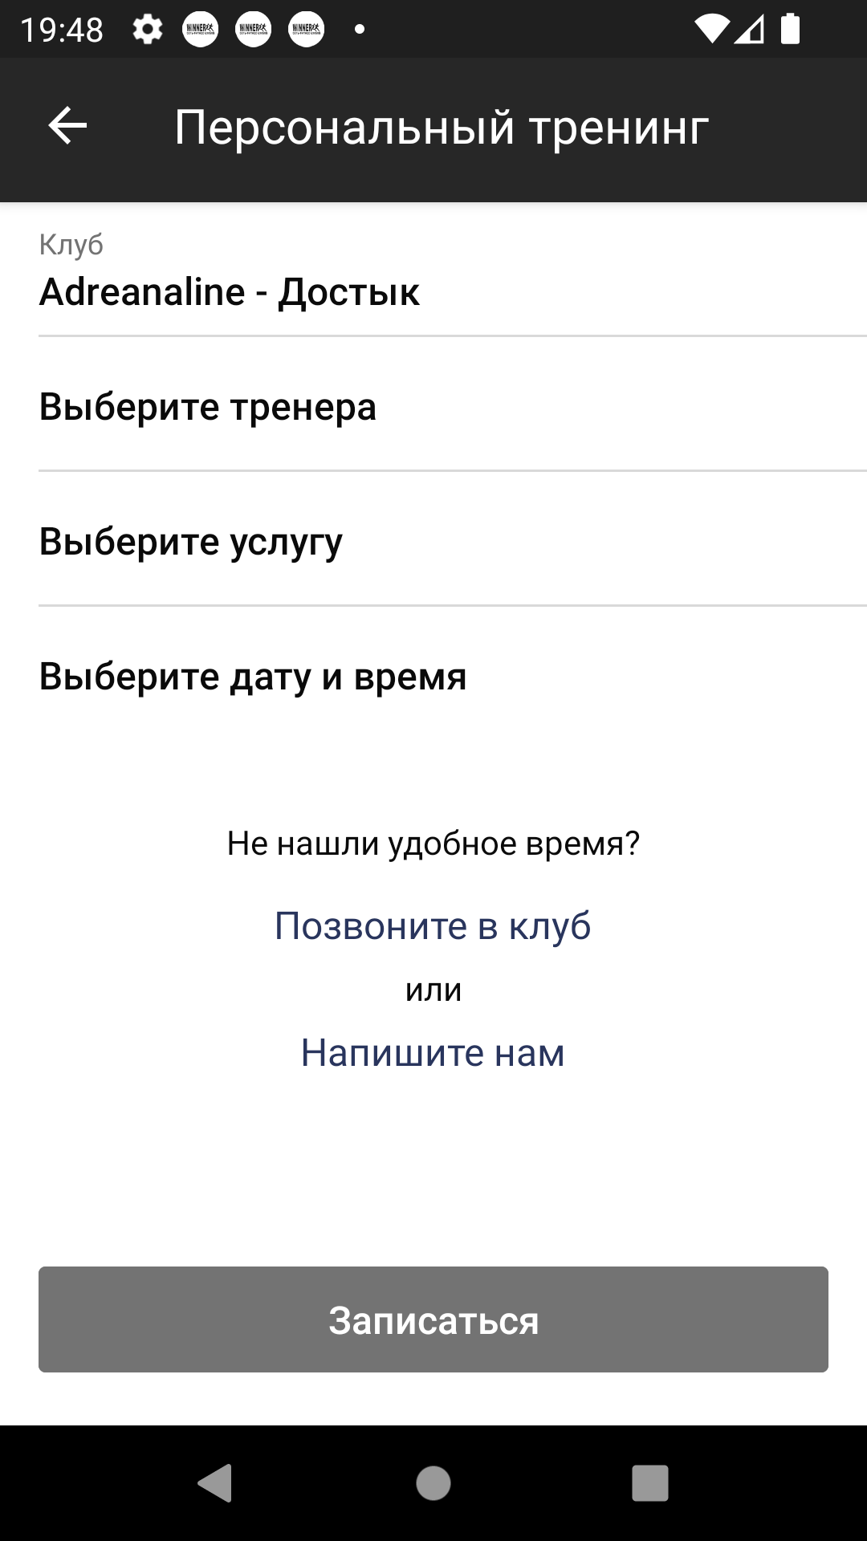Tap the cellular signal icon
The image size is (867, 1541).
748,30
